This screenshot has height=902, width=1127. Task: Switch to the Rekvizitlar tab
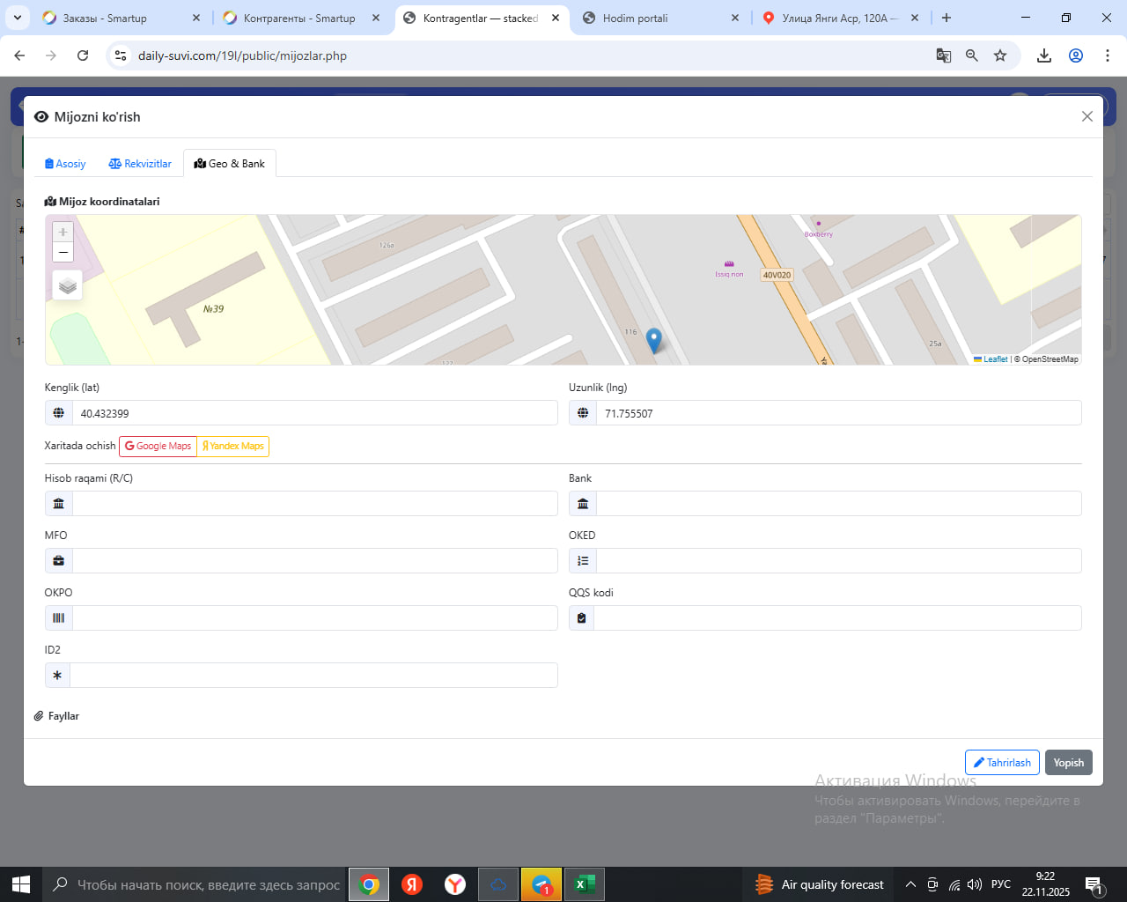(140, 164)
